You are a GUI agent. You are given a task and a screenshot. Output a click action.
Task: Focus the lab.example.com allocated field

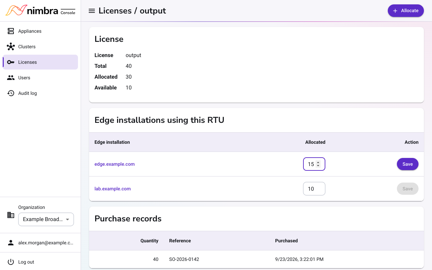[x=314, y=189]
